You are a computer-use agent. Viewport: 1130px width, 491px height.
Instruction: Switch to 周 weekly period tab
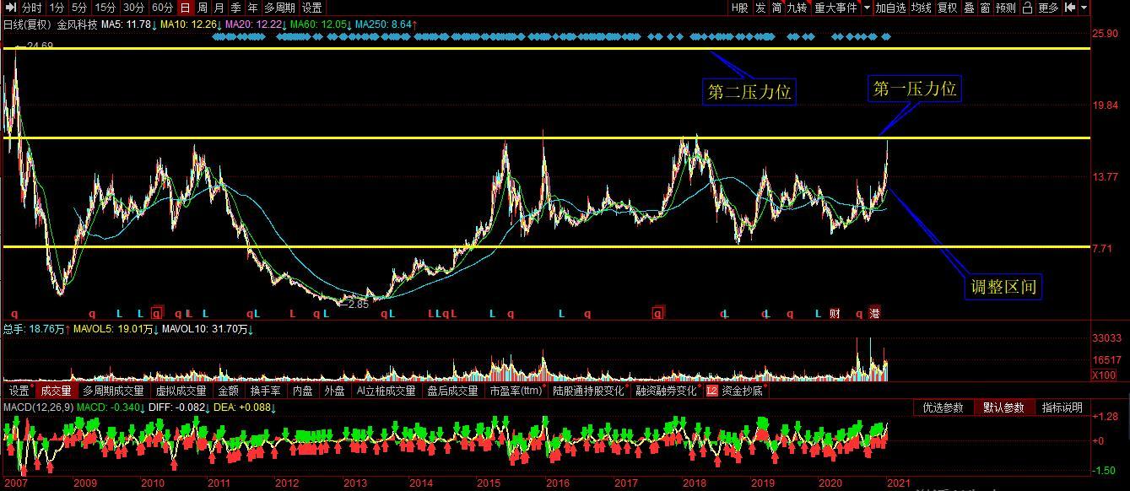[203, 8]
